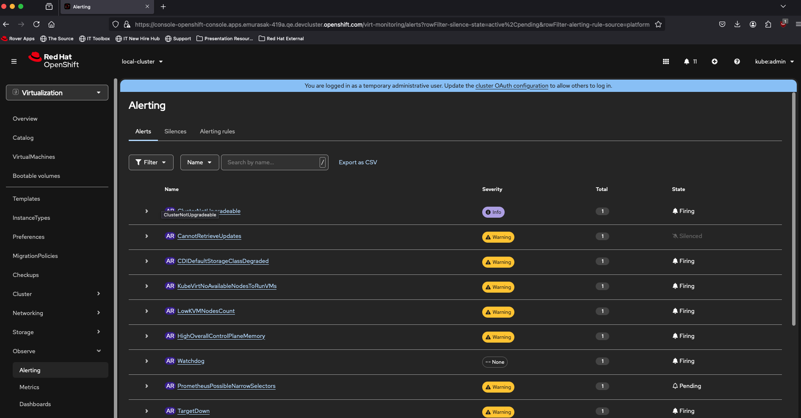Open the help question mark menu
Screen dimensions: 801x418
pos(737,61)
